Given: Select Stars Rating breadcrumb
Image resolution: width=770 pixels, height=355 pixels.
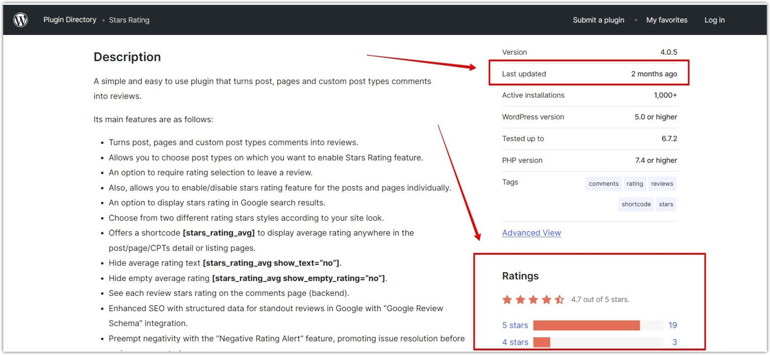Looking at the screenshot, I should coord(129,20).
